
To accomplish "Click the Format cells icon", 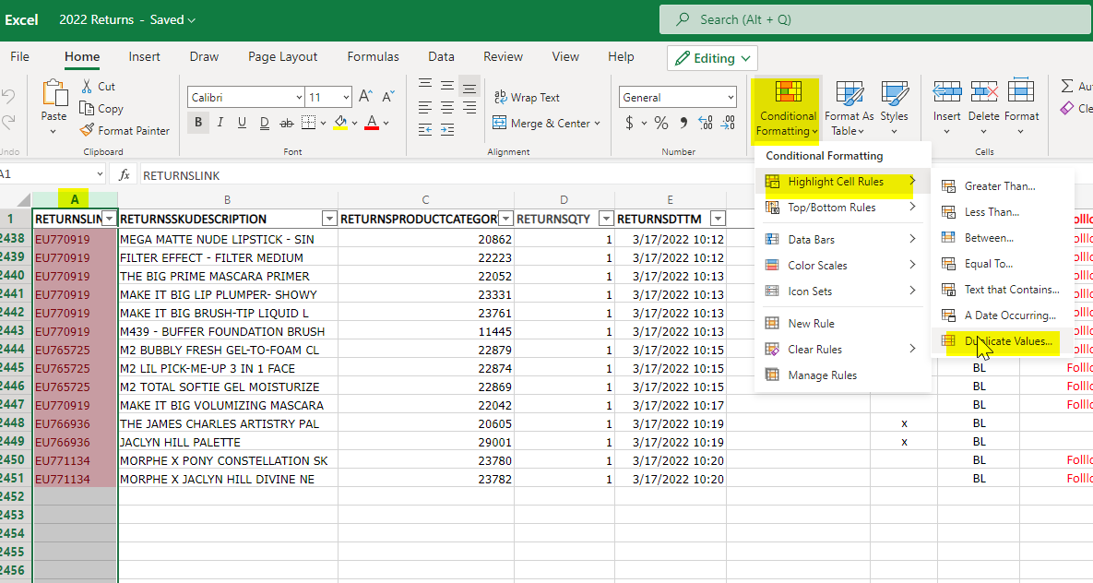I will coord(1021,91).
